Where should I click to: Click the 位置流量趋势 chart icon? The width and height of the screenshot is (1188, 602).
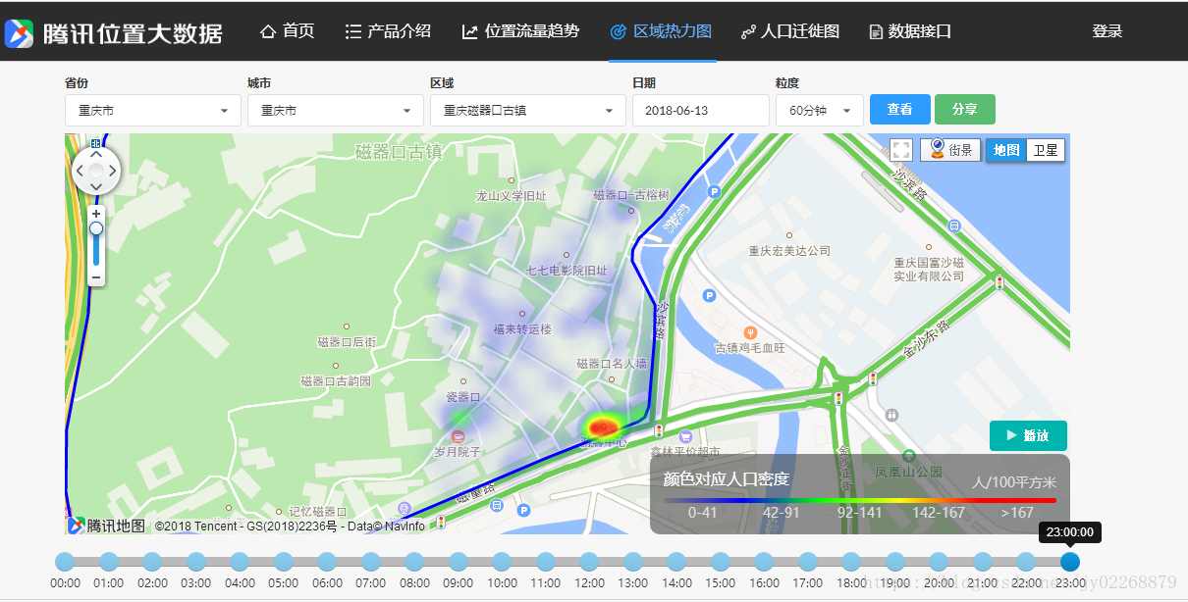[470, 31]
